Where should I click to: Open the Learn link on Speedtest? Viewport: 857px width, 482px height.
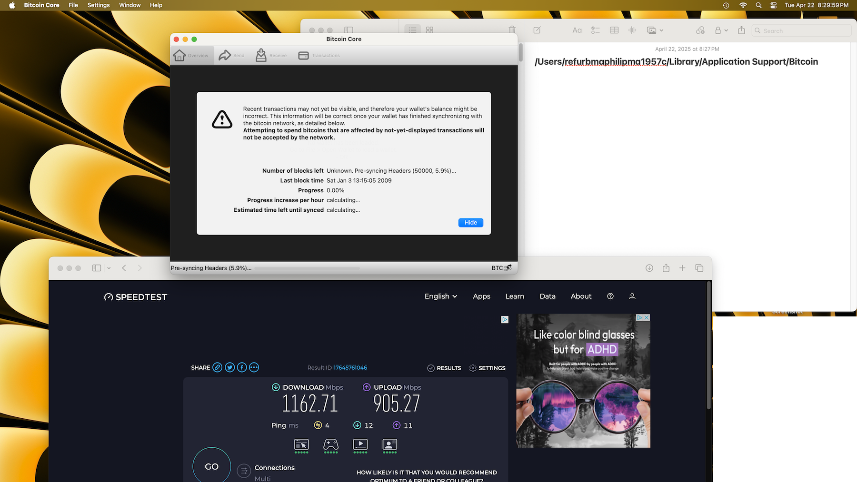tap(515, 296)
